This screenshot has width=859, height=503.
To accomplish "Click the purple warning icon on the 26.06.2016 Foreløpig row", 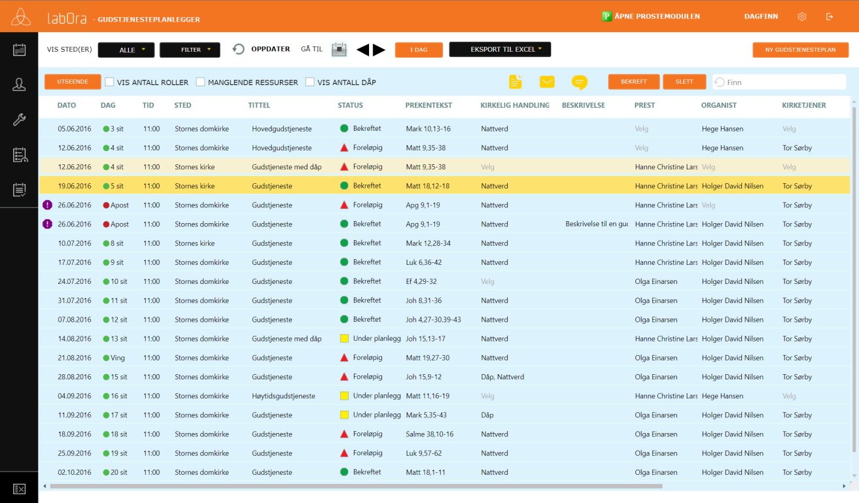I will 47,205.
